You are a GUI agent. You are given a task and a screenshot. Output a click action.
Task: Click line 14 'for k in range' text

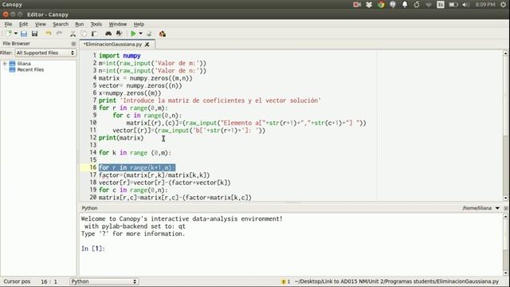coord(135,152)
